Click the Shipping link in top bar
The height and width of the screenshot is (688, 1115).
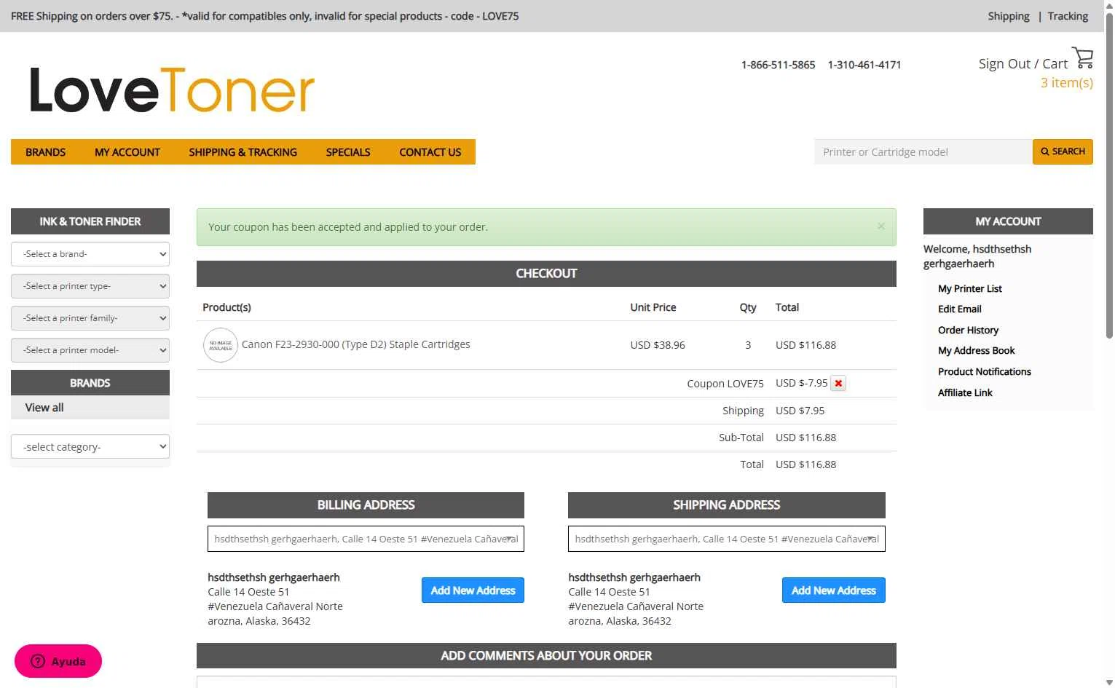pos(1009,16)
